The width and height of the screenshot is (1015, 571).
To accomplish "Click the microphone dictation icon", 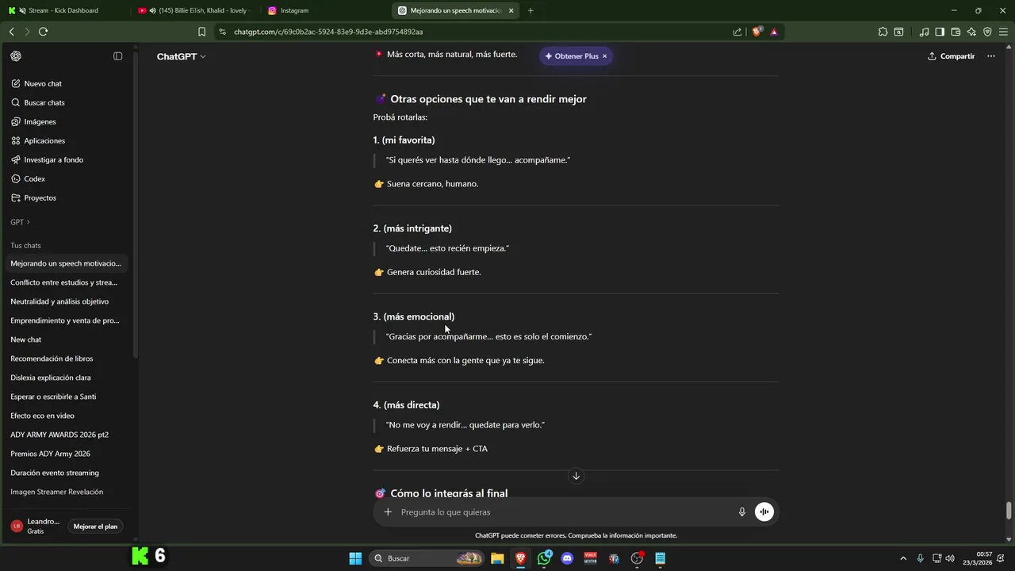I will [742, 512].
